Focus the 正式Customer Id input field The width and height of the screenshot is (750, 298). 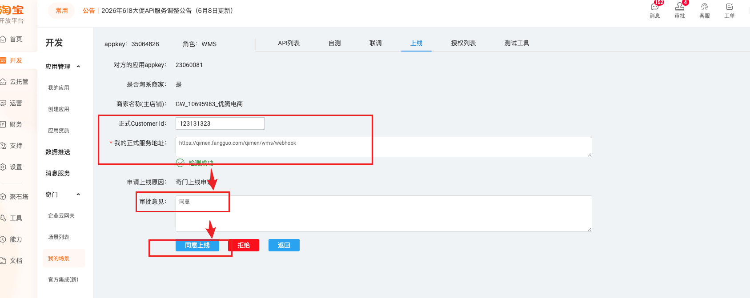coord(220,123)
